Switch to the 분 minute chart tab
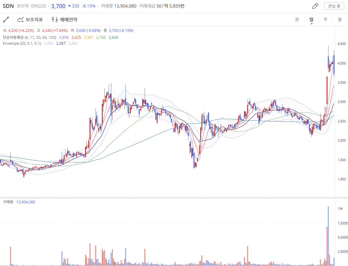Image resolution: width=348 pixels, height=266 pixels. click(x=297, y=20)
